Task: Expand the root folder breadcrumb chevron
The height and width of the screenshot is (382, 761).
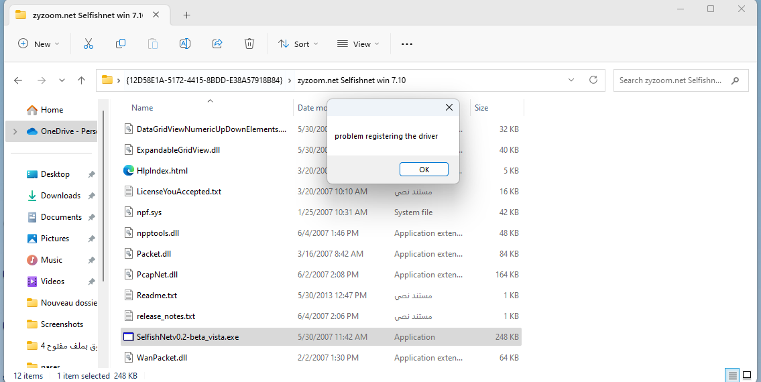Action: tap(119, 80)
